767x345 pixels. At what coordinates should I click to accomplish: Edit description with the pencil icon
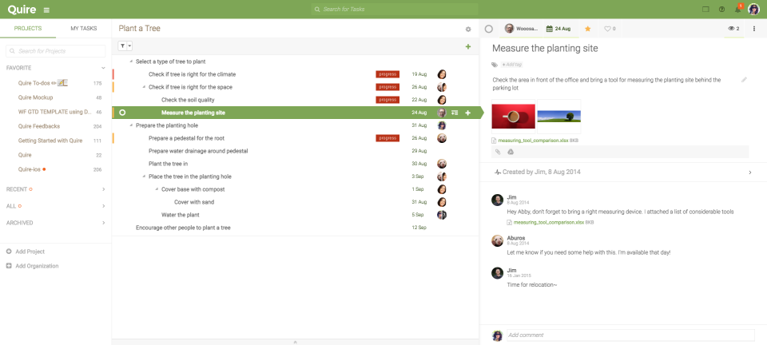coord(744,80)
